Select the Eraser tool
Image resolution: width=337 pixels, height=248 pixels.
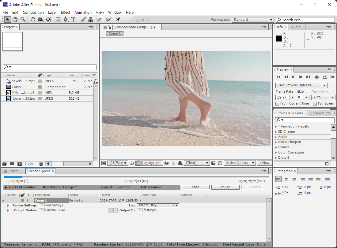98,20
